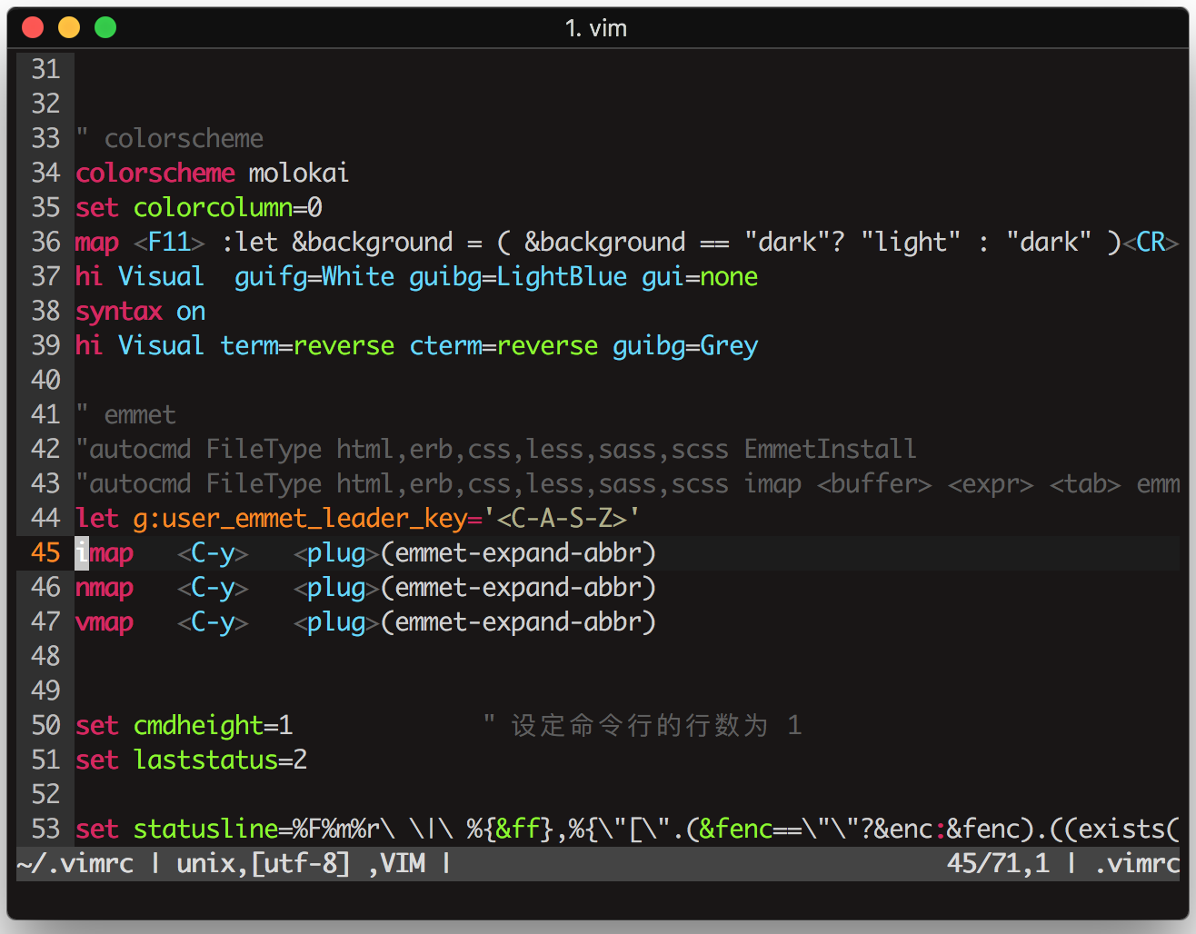The height and width of the screenshot is (934, 1196).
Task: Click the word 'on' after syntax
Action: click(191, 311)
